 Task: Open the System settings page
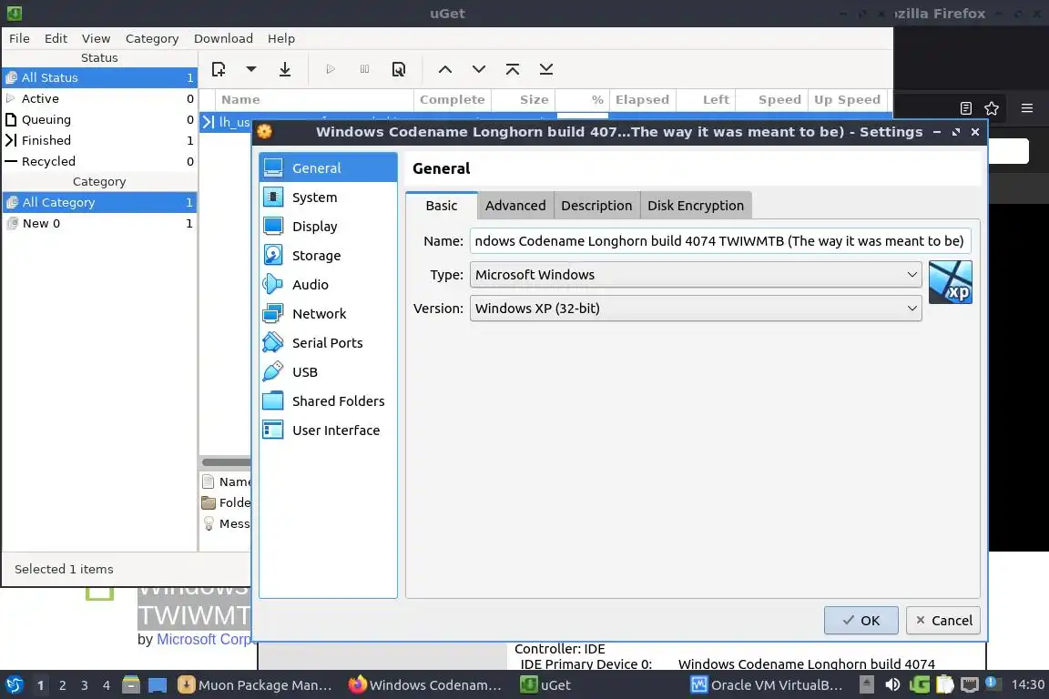[328, 198]
